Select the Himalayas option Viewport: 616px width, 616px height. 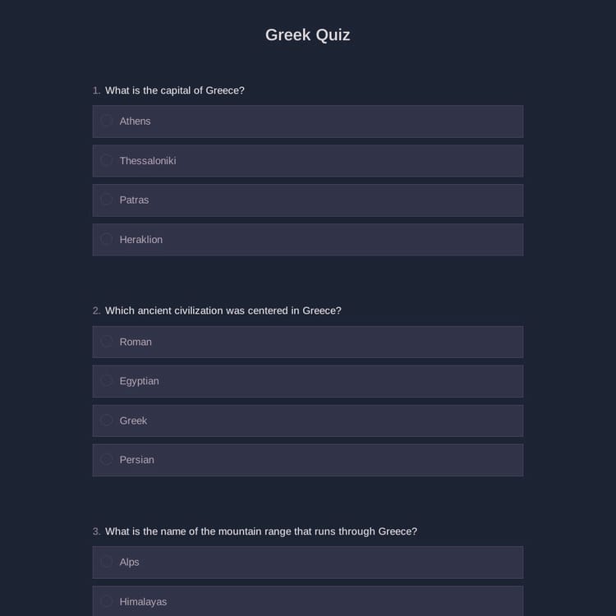click(107, 601)
